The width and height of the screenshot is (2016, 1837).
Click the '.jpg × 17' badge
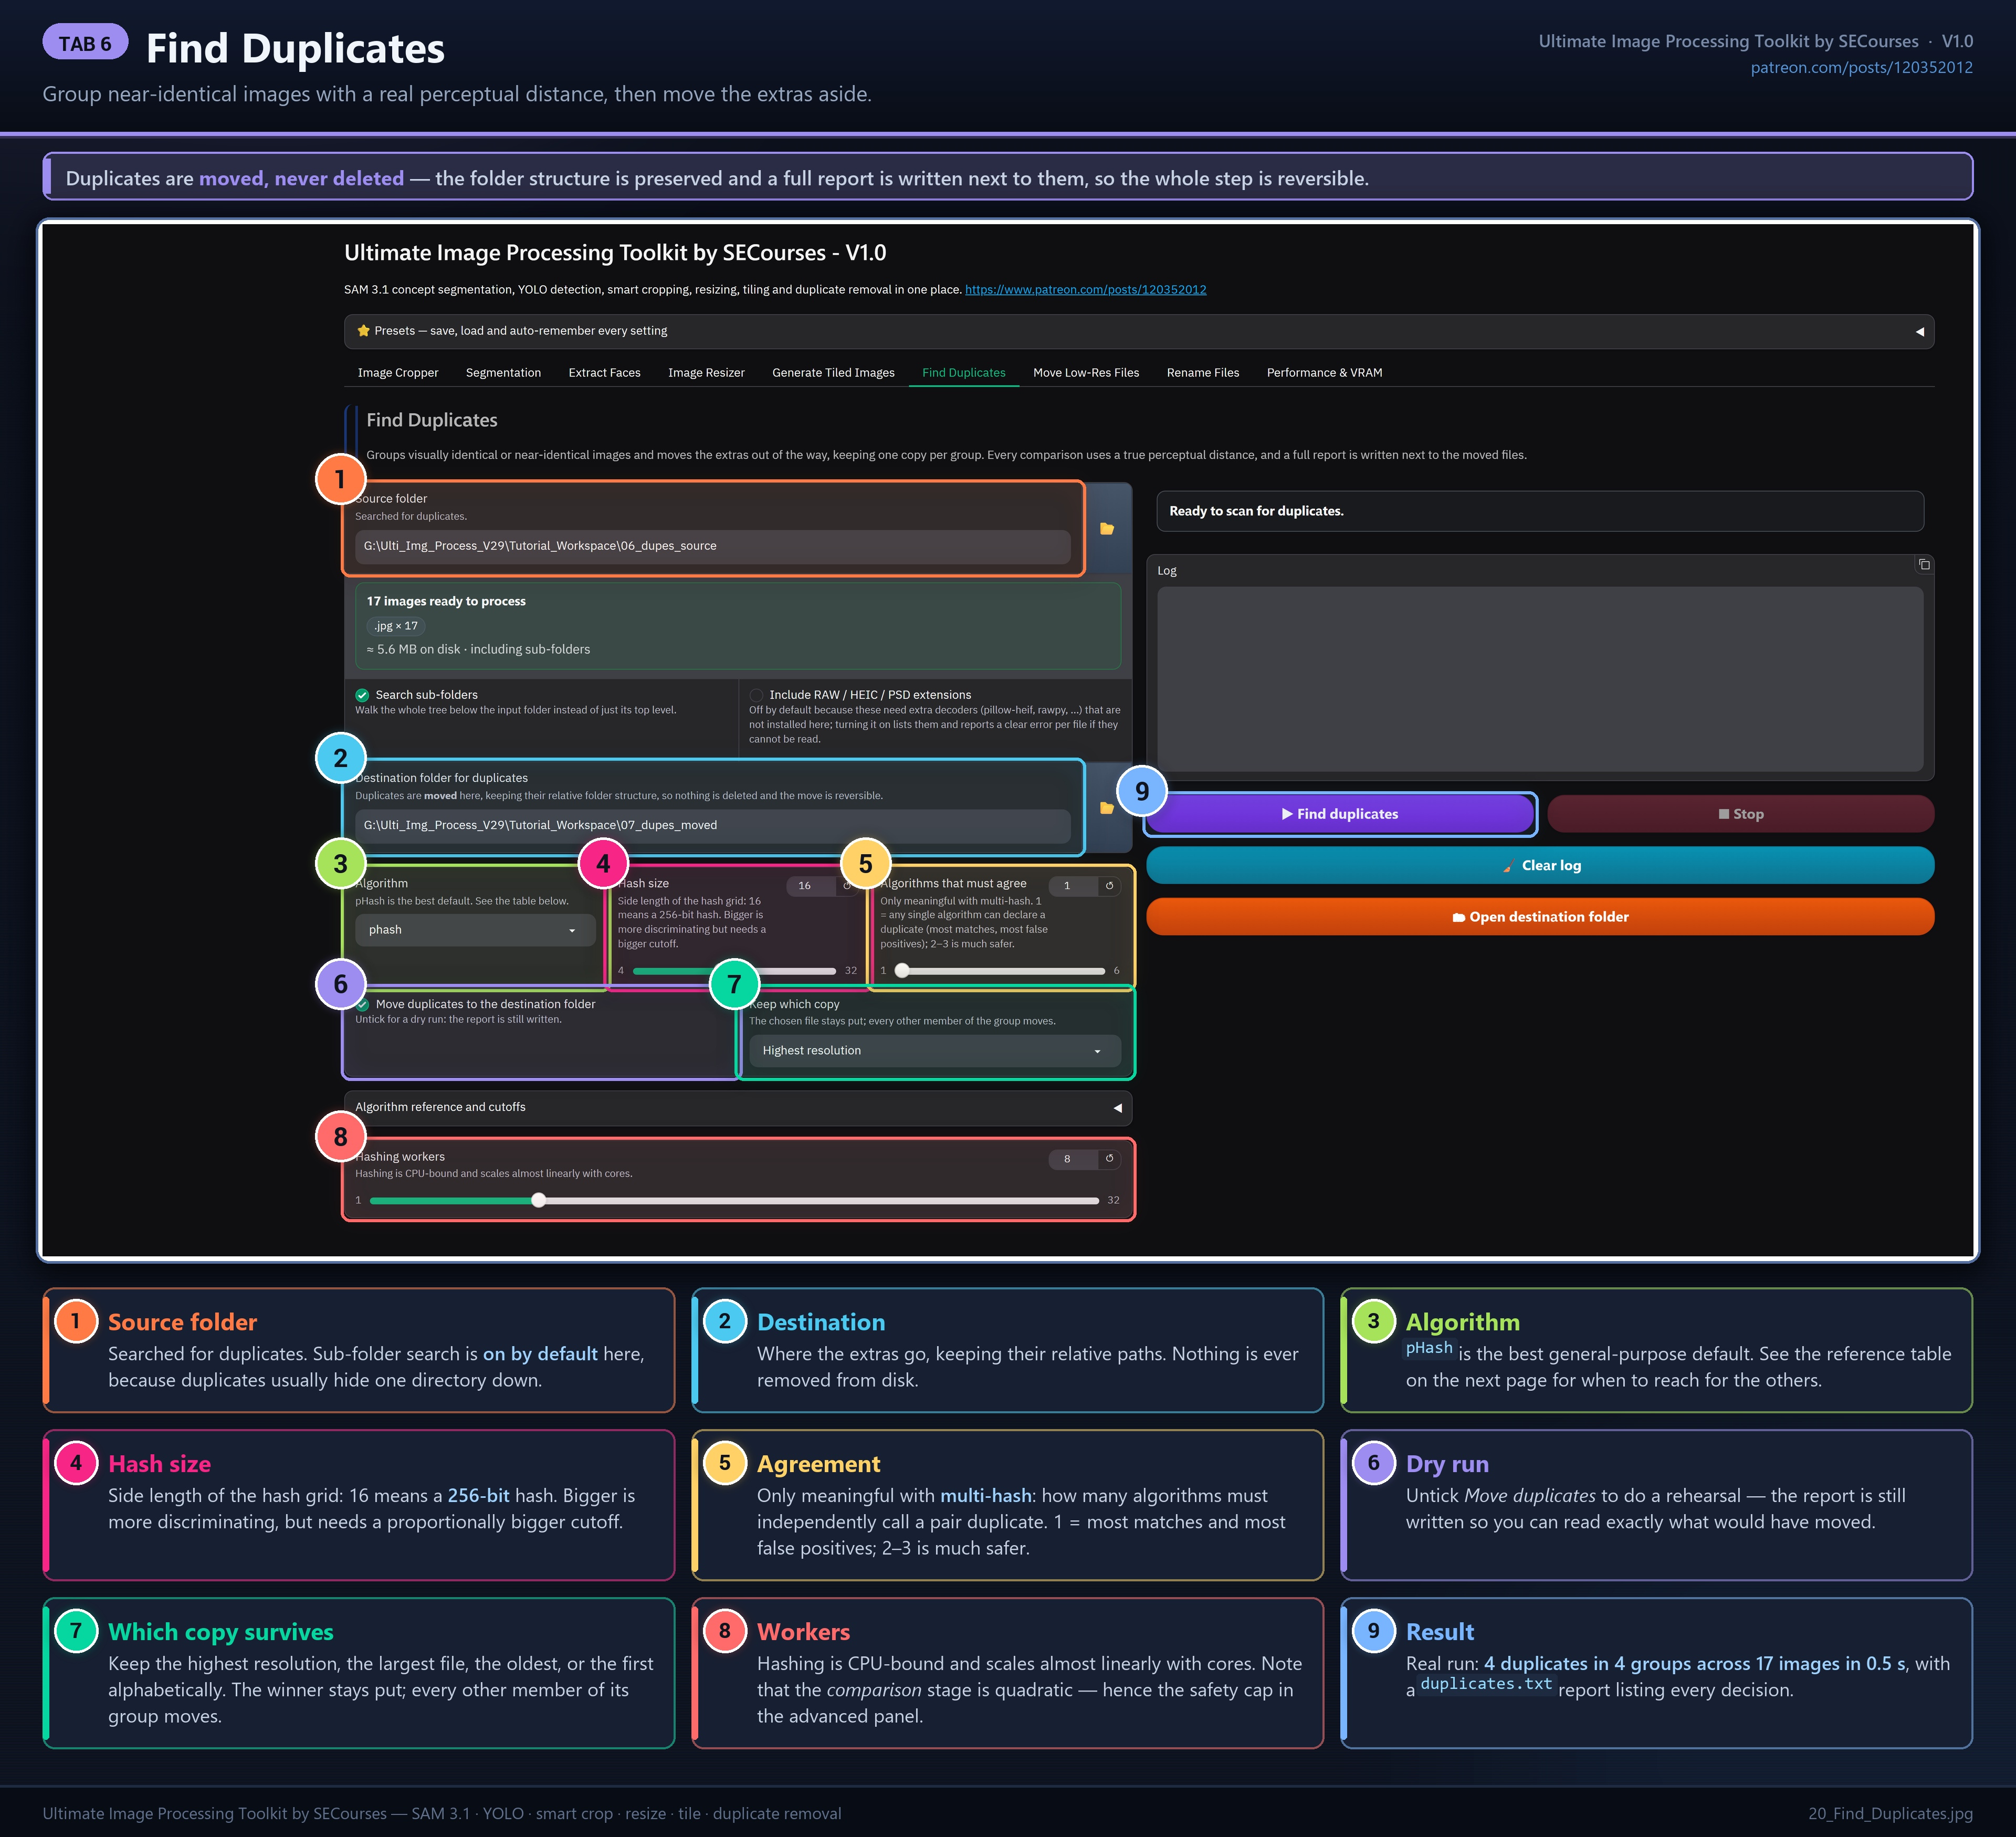pos(396,626)
